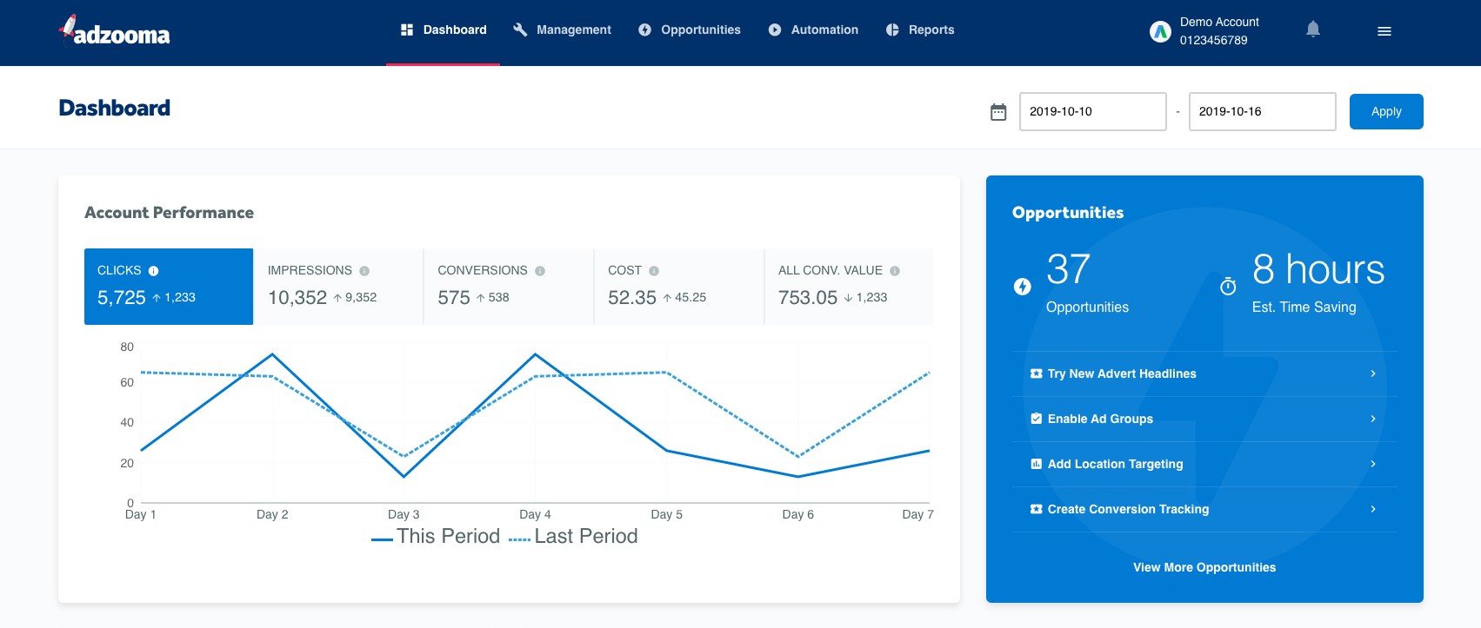Viewport: 1481px width, 628px height.
Task: Click the lightning bolt icon beside 37
Action: click(1023, 287)
